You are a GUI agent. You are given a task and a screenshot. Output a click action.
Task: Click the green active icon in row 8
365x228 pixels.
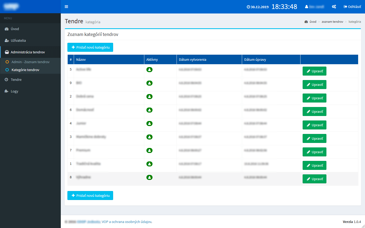point(149,177)
